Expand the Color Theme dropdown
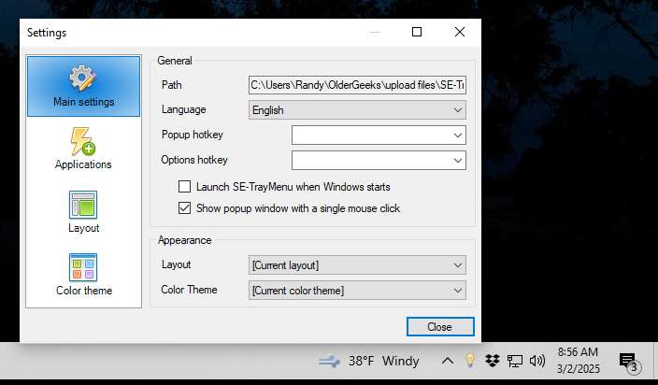The height and width of the screenshot is (385, 658). [357, 291]
